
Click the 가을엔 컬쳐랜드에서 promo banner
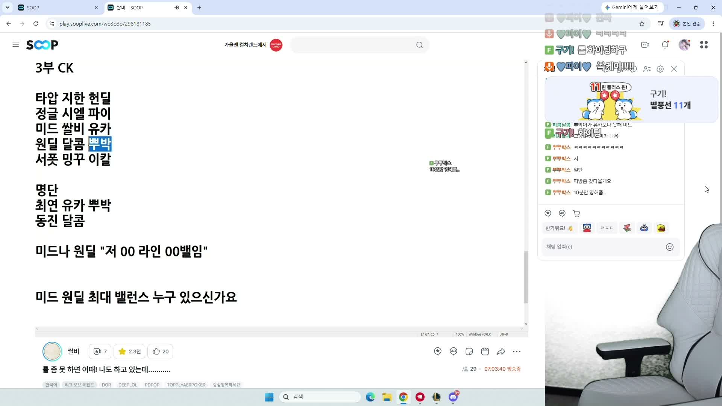point(253,45)
